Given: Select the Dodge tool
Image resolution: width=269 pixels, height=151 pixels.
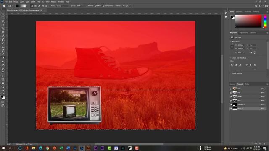Looking at the screenshot, I should coord(3,65).
